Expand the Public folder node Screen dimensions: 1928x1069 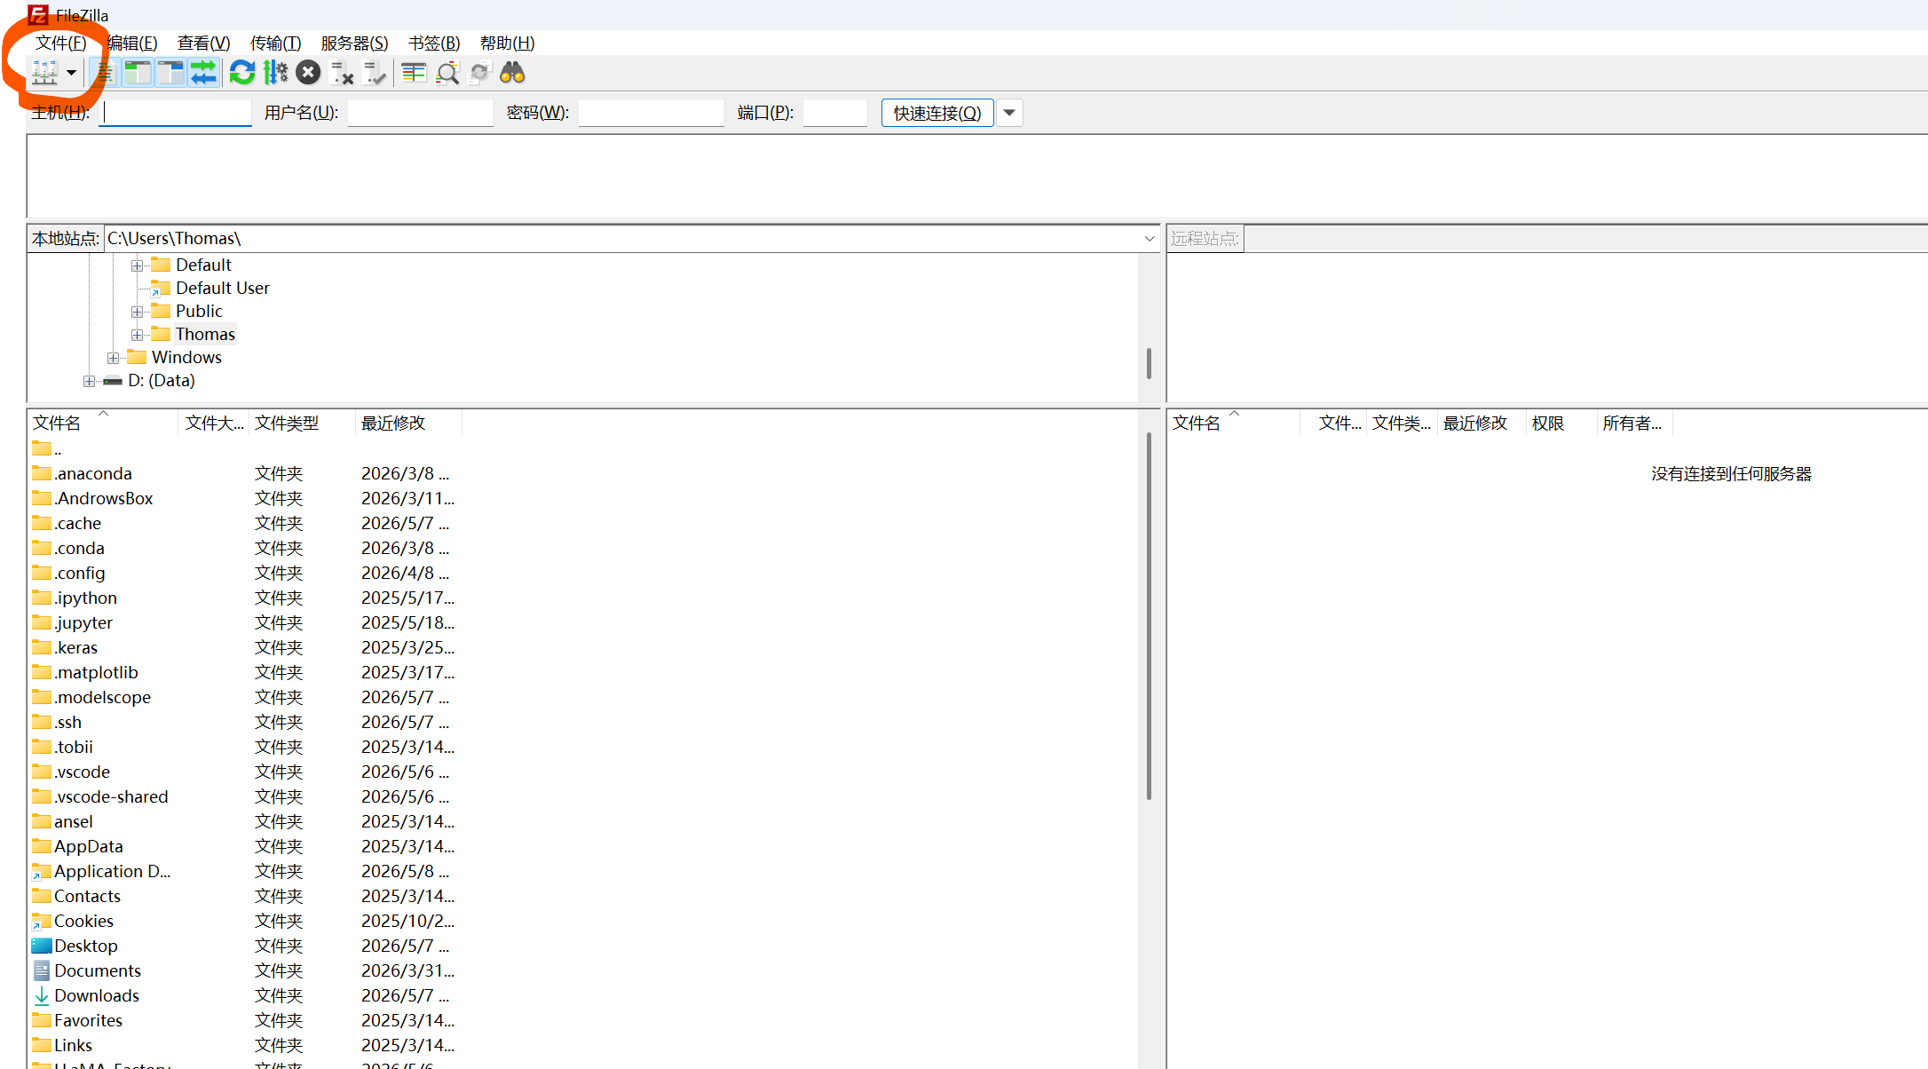point(137,312)
